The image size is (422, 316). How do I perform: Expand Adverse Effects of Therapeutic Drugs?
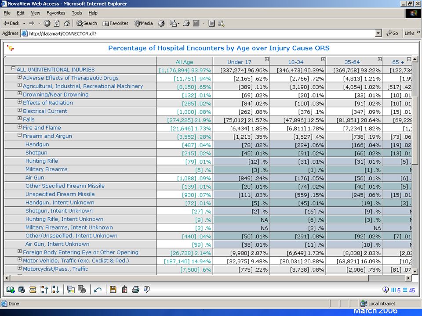coord(19,77)
